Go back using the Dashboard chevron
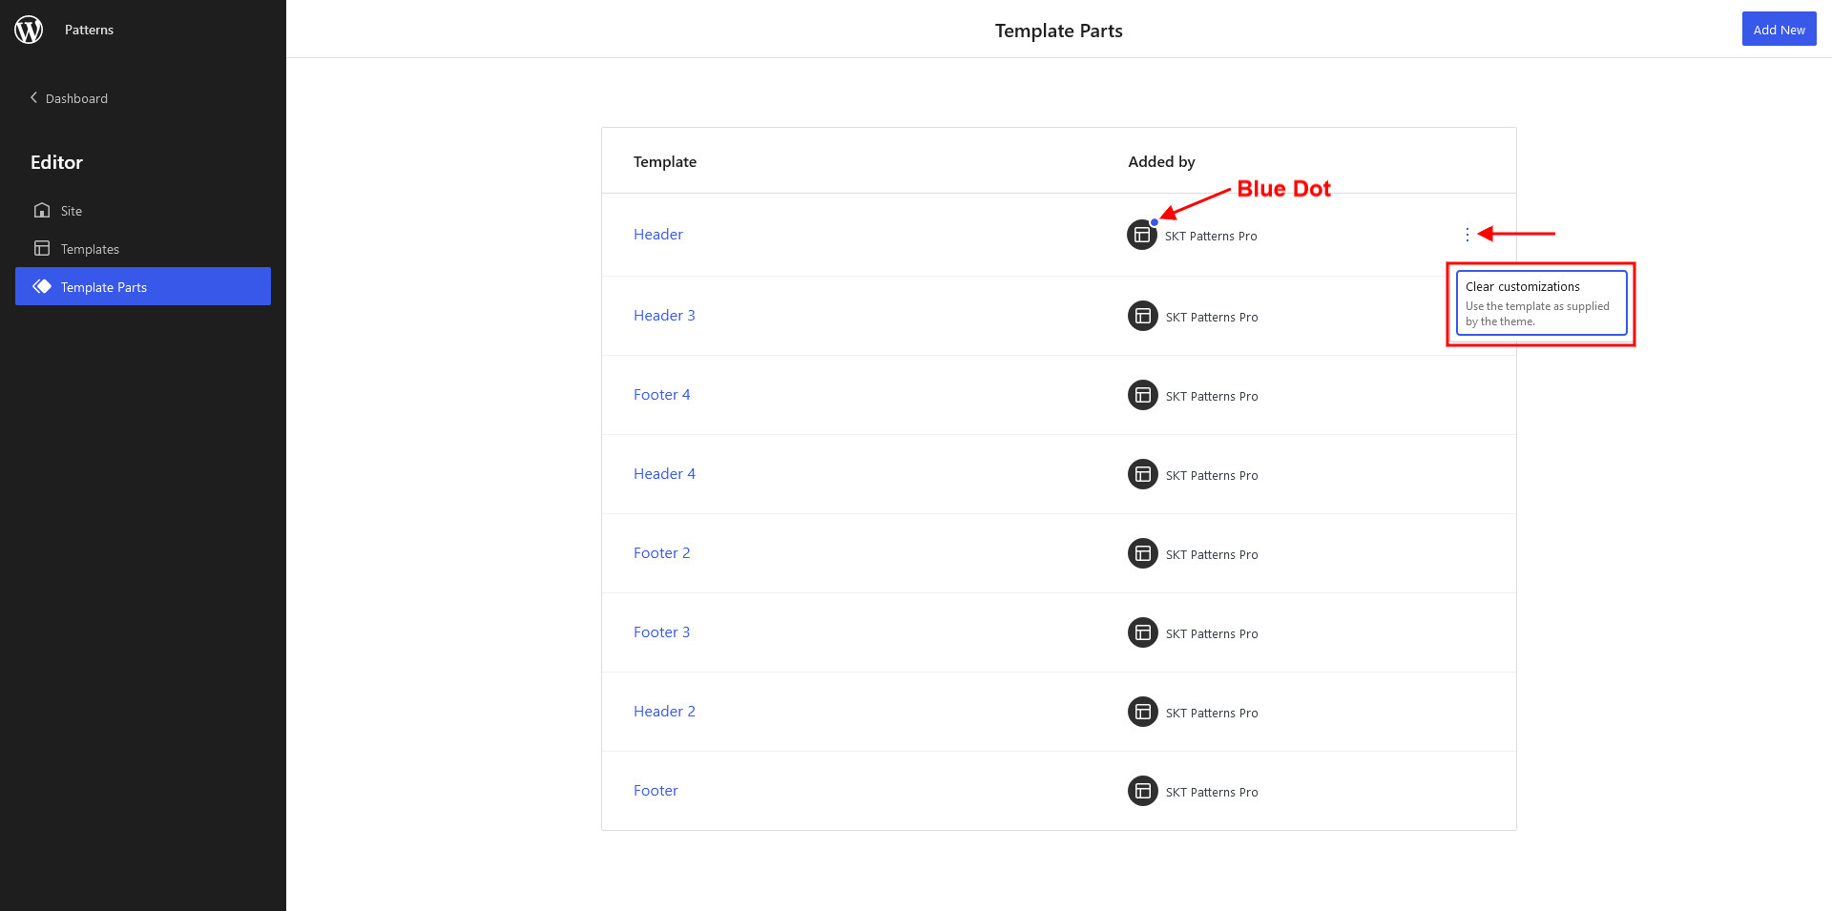The width and height of the screenshot is (1832, 911). pos(34,97)
